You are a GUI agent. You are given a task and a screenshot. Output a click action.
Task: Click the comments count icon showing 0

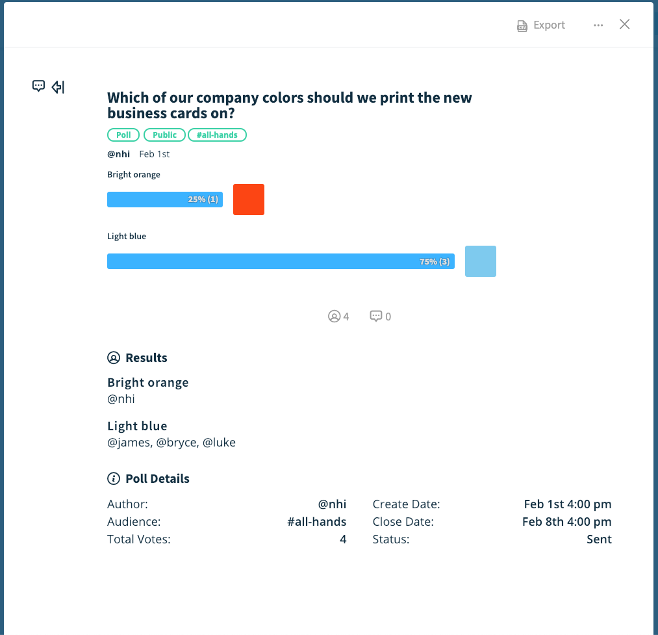[376, 317]
